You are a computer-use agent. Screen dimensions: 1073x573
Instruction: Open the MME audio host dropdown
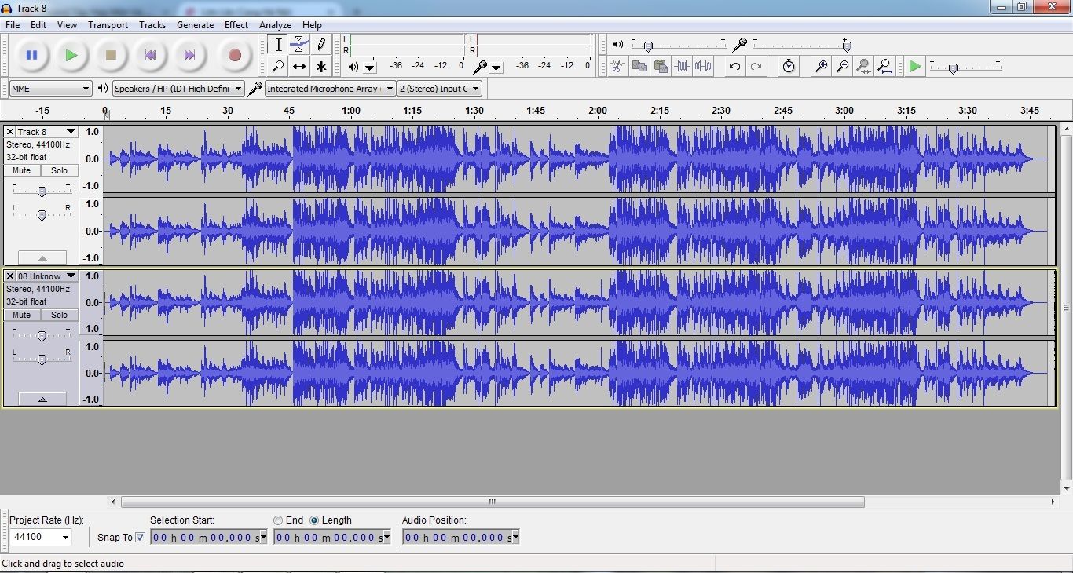pyautogui.click(x=51, y=89)
